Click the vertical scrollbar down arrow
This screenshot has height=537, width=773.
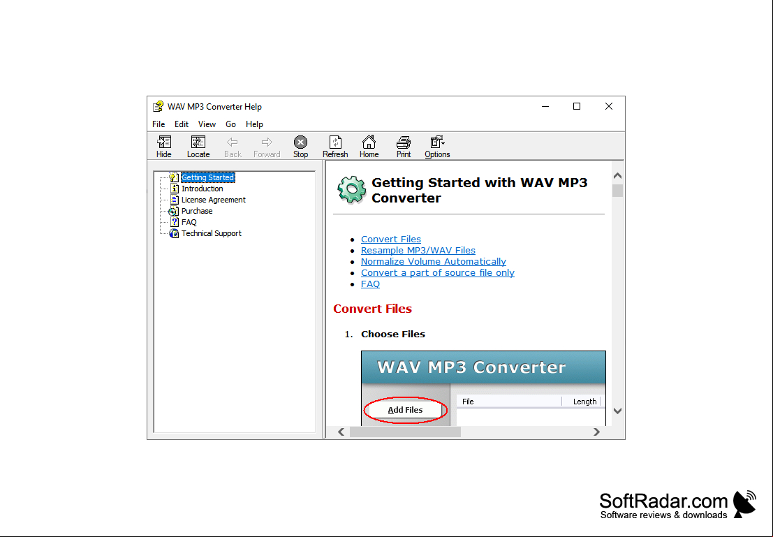pos(617,411)
